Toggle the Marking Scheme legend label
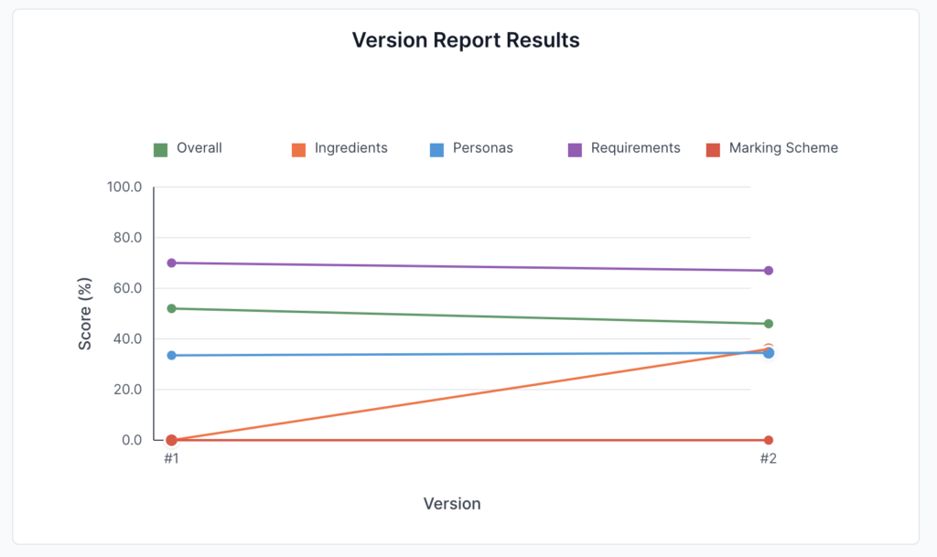Viewport: 937px width, 557px height. click(783, 148)
